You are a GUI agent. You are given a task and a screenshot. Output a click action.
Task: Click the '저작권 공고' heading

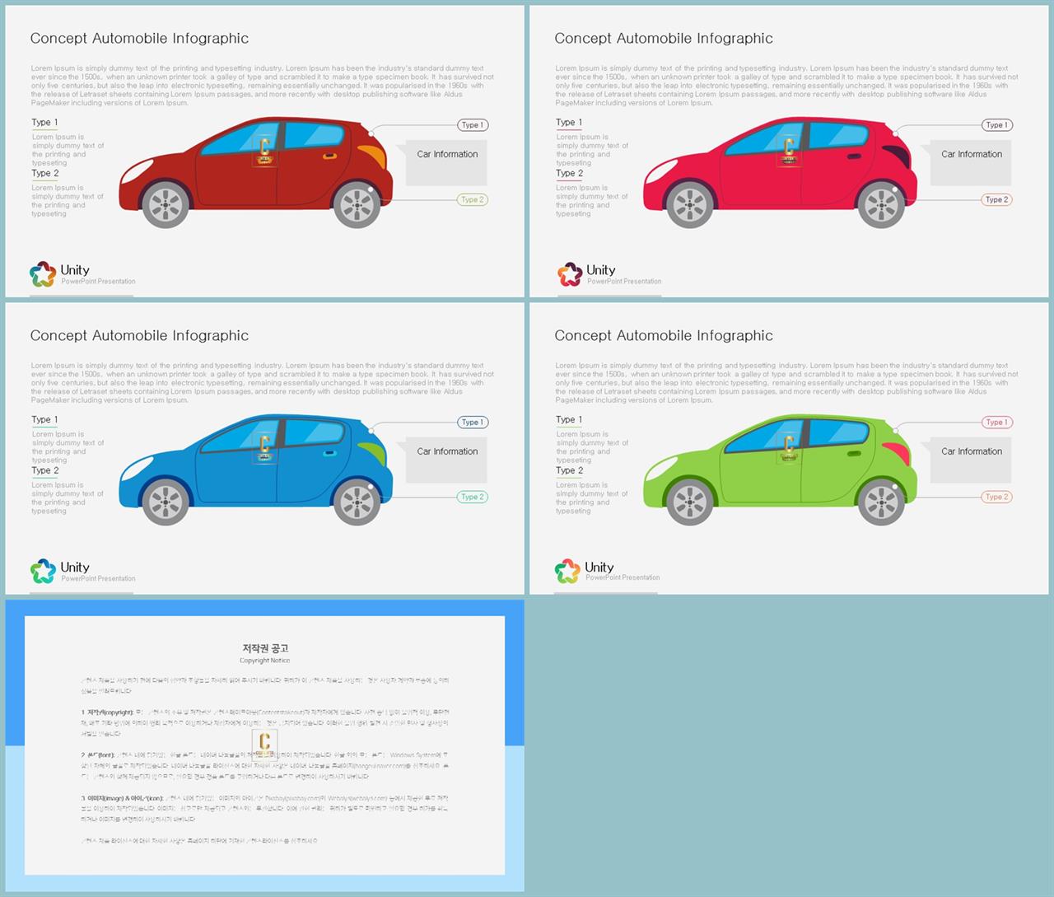click(265, 648)
